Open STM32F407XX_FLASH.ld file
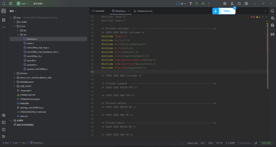 coord(33,112)
